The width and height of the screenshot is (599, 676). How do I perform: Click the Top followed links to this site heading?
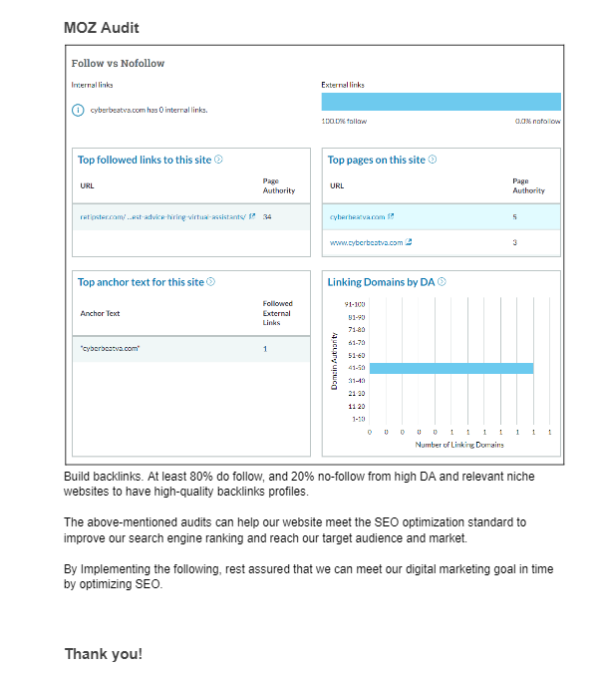coord(145,160)
